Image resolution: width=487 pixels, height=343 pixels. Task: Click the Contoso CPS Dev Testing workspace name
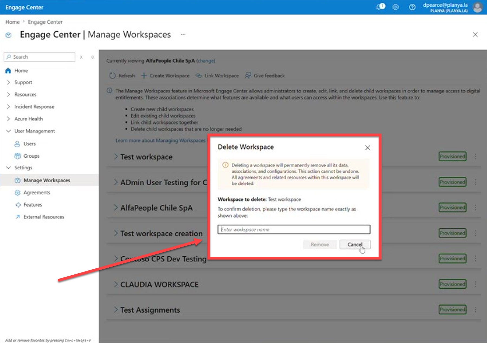[x=163, y=259]
